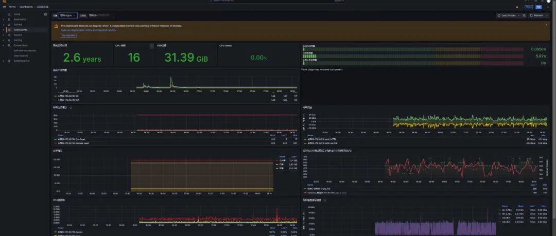Click the Home icon in sidebar

(x=9, y=14)
